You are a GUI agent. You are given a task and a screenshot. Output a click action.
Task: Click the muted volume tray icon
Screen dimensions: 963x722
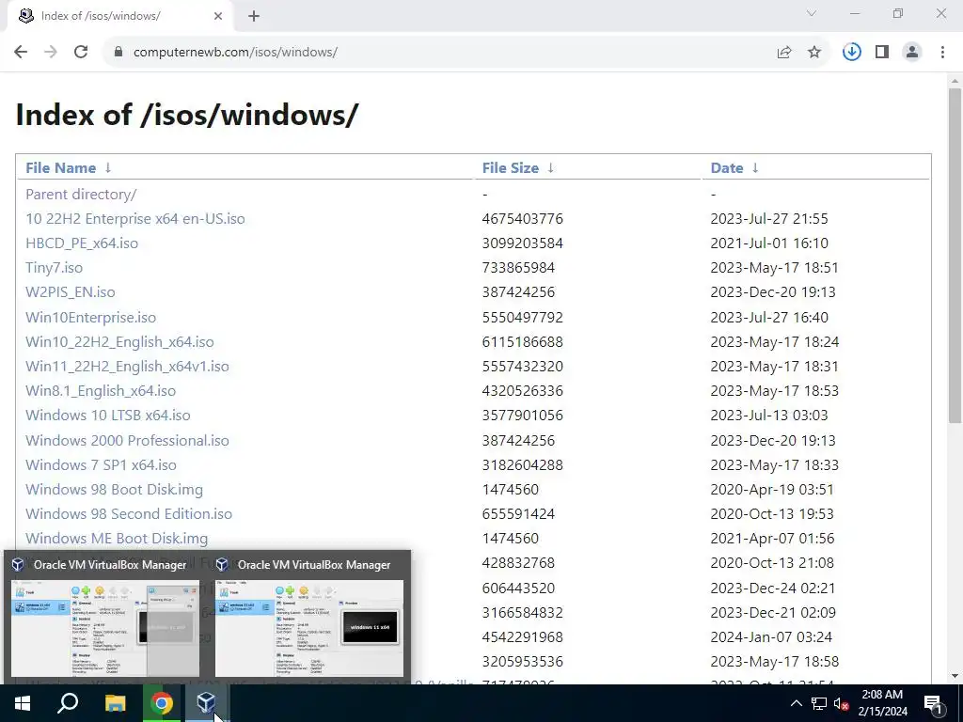pyautogui.click(x=842, y=703)
